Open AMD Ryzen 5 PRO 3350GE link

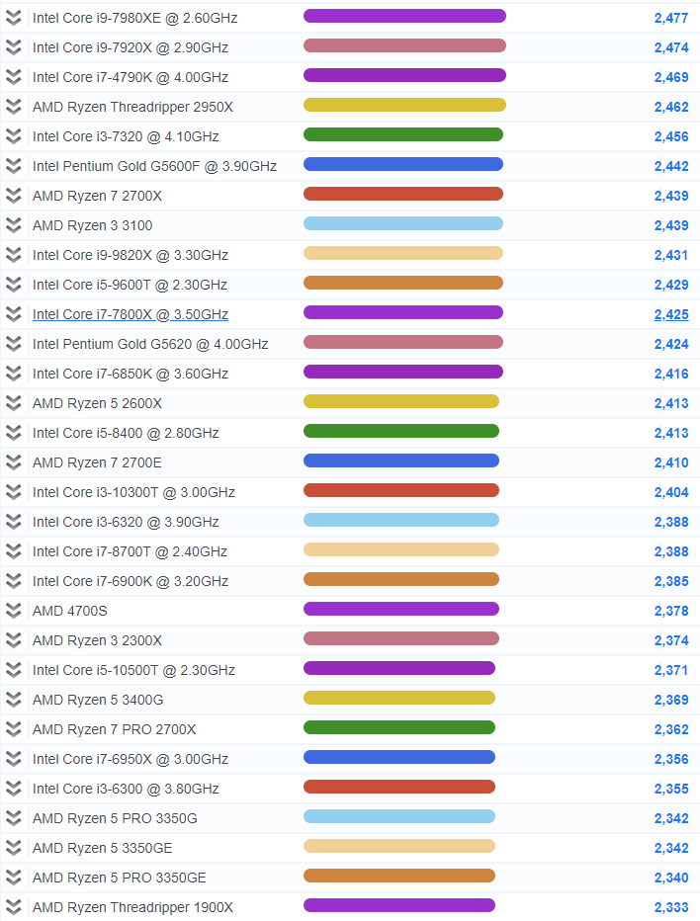[120, 879]
